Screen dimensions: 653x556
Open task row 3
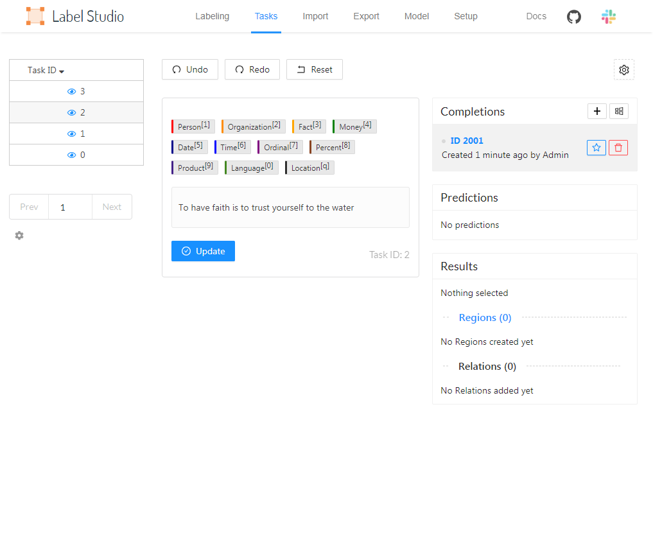(x=76, y=91)
